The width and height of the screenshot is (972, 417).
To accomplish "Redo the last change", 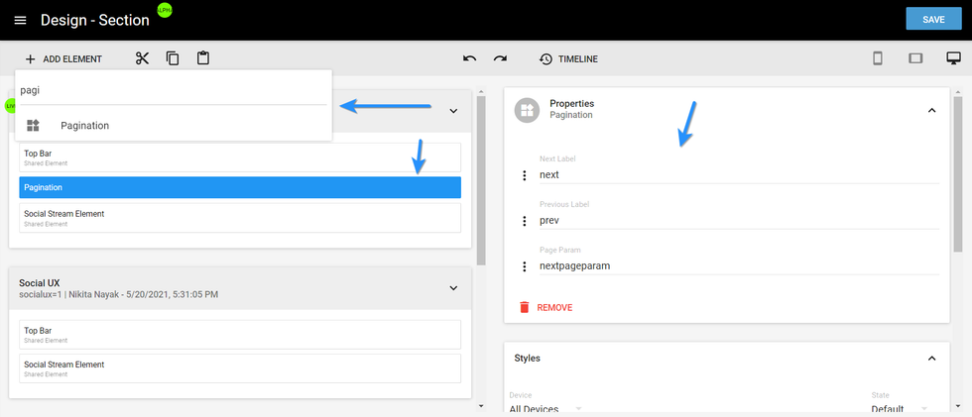I will click(500, 59).
